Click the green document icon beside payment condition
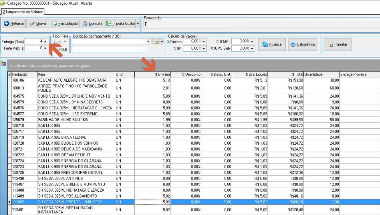The height and width of the screenshot is (215, 380). [x=156, y=42]
